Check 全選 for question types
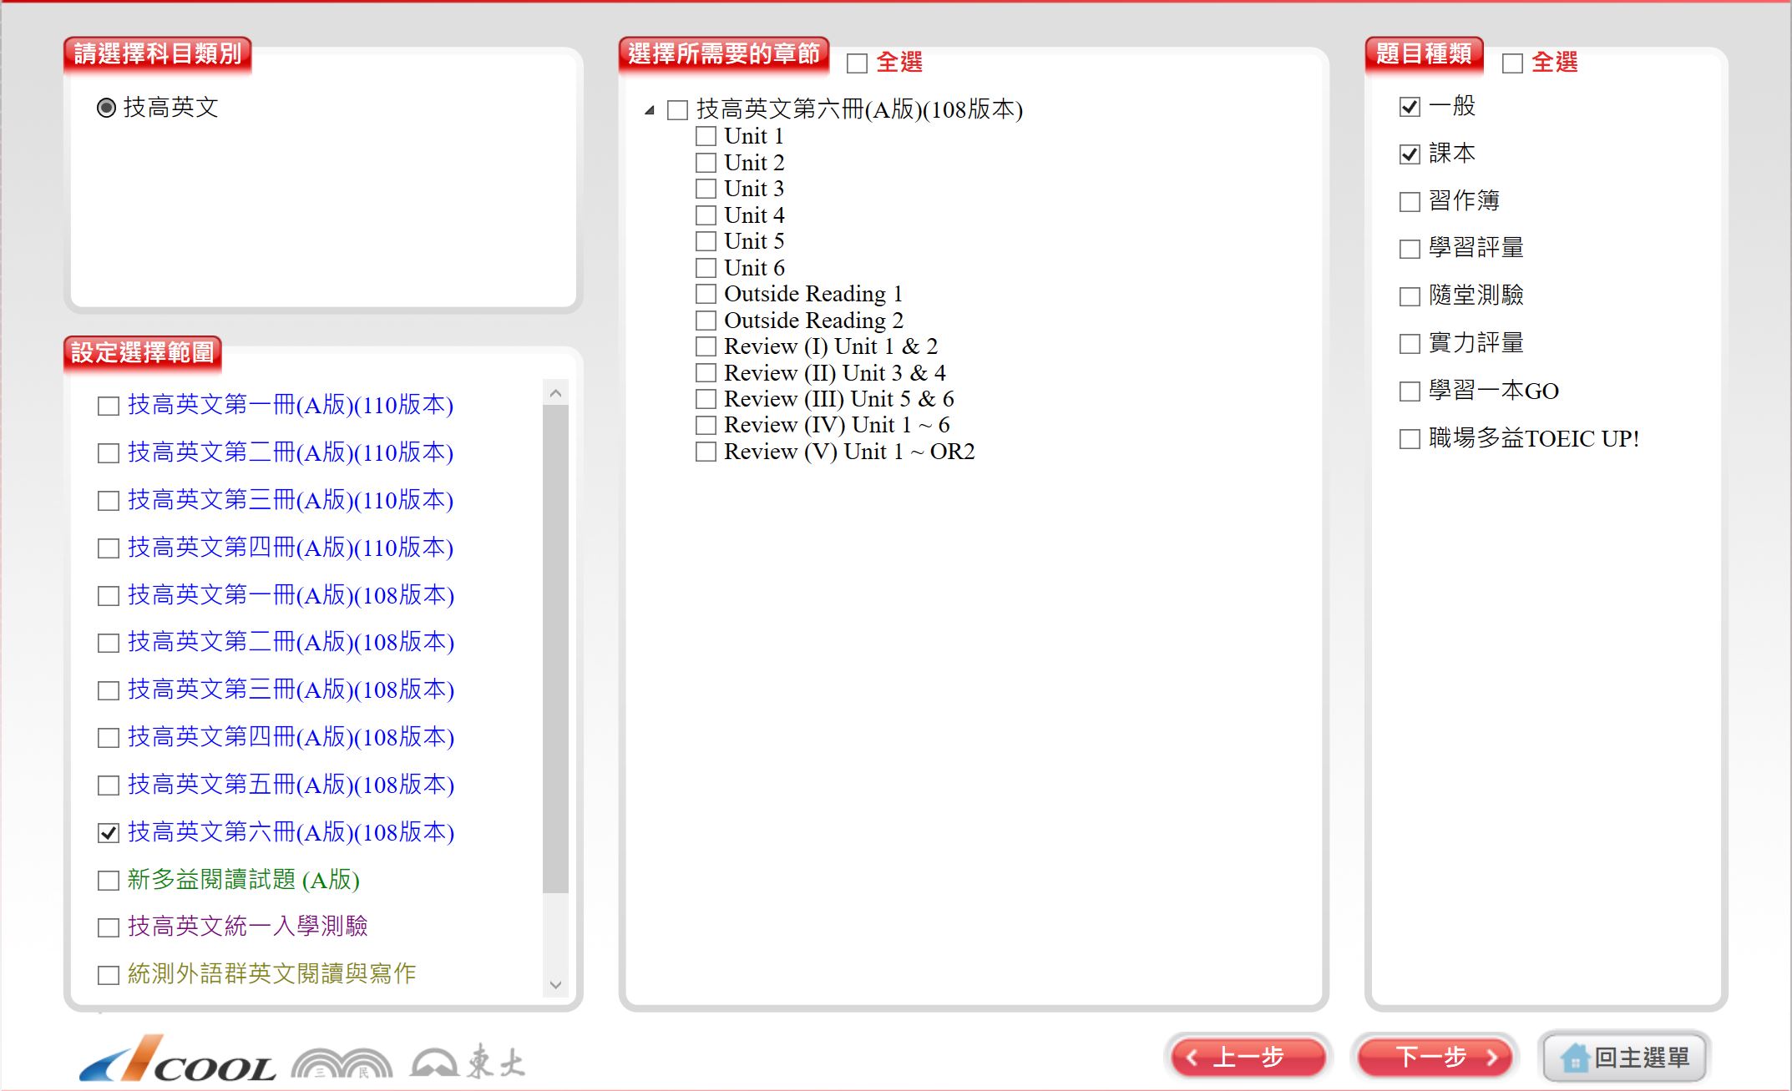1792x1091 pixels. click(1512, 63)
